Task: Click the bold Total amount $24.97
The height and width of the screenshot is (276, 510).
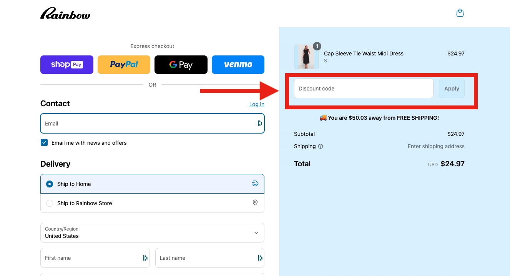Action: (452, 164)
